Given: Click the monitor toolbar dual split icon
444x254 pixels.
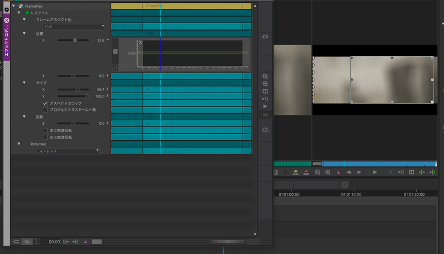Looking at the screenshot, I should [411, 172].
